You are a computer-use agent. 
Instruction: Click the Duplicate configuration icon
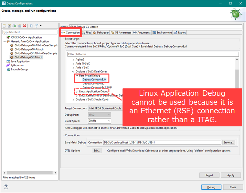click(x=20, y=26)
